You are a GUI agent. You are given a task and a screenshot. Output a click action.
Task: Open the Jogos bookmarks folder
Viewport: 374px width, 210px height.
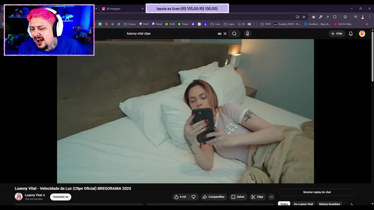click(229, 24)
